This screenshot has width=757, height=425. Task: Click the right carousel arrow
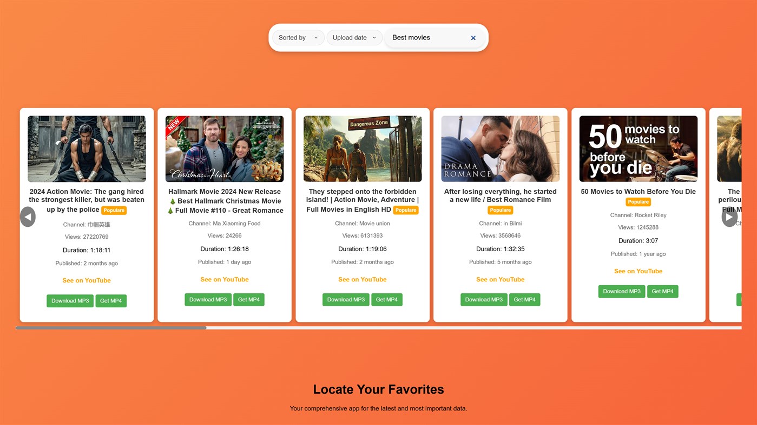click(x=729, y=217)
